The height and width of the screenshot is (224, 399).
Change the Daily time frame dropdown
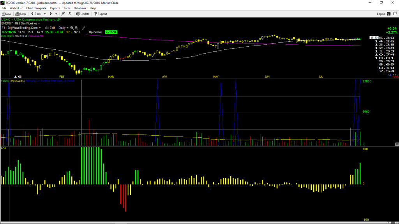click(x=64, y=28)
